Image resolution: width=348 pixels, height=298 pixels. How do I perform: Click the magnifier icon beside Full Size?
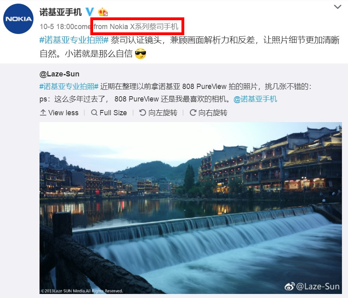94,113
